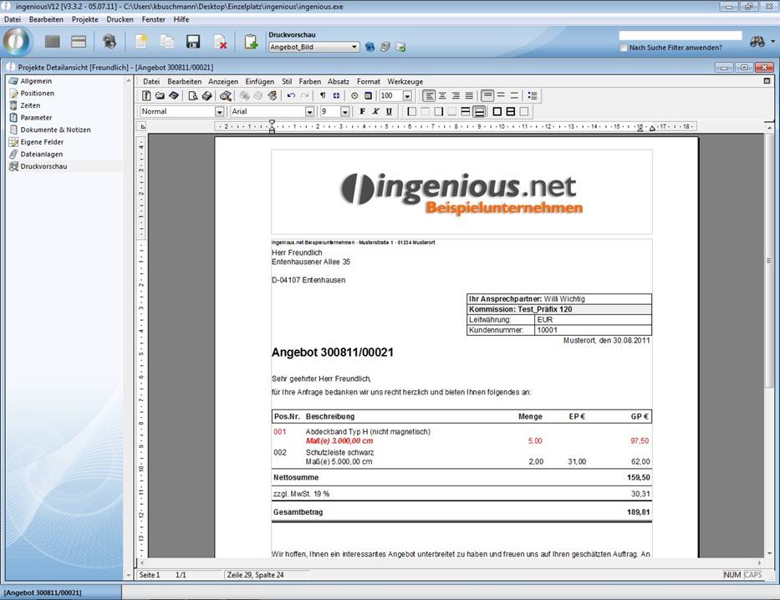
Task: Toggle paragraph marks display icon
Action: (x=323, y=96)
